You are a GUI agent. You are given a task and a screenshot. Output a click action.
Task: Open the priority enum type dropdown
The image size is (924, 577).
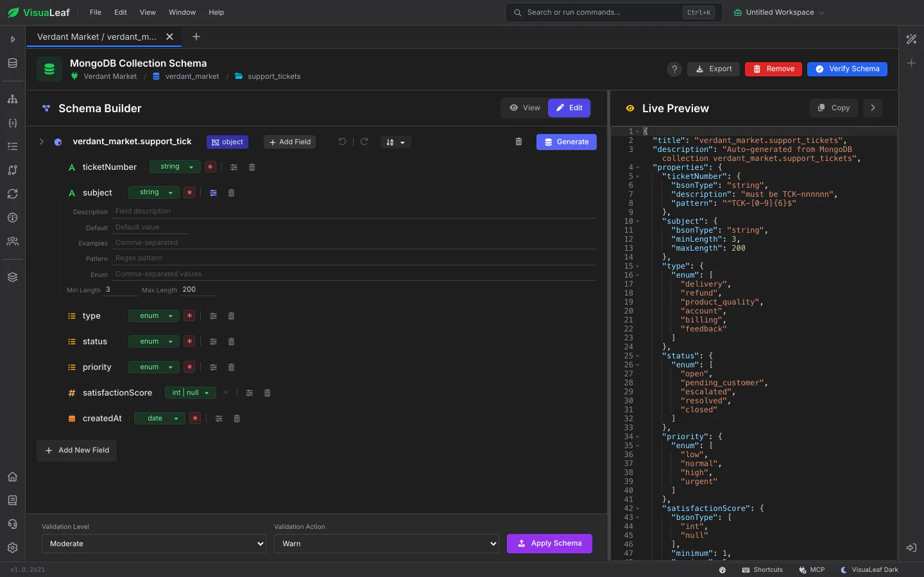pos(154,367)
